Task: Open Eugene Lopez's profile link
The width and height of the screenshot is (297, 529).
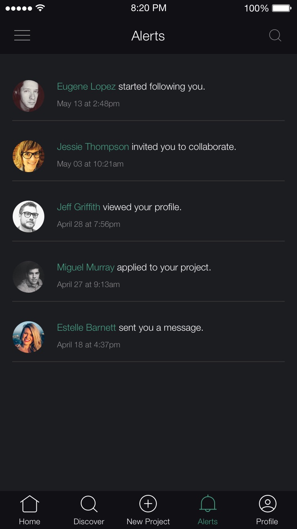Action: click(86, 86)
